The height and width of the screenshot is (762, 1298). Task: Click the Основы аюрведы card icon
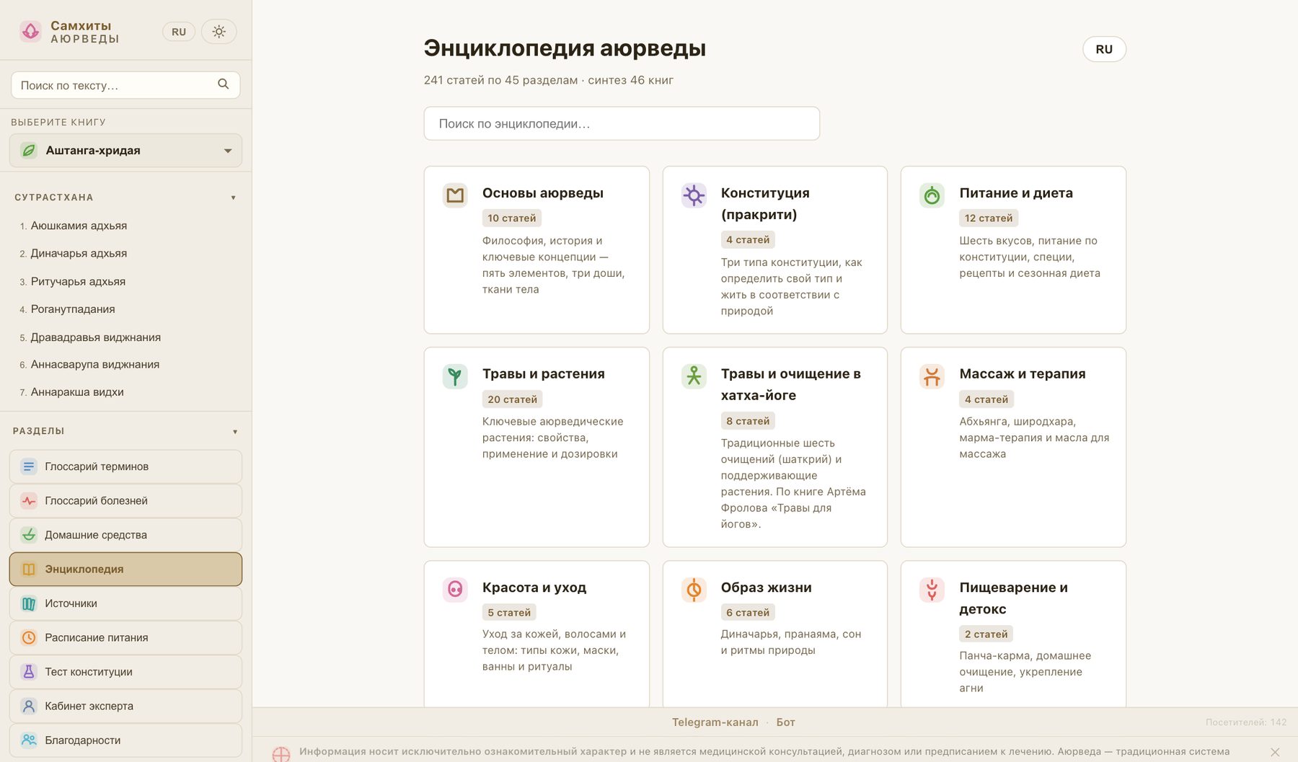(455, 195)
